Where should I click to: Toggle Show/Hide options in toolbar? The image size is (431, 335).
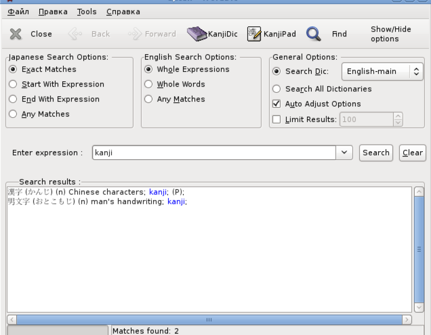(x=391, y=34)
